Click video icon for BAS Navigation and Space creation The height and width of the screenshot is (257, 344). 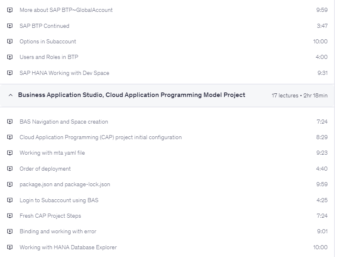10,122
